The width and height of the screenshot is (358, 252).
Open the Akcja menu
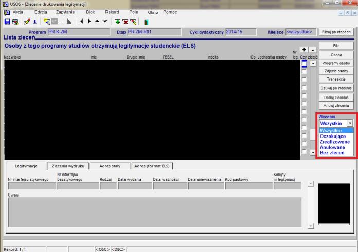point(18,12)
